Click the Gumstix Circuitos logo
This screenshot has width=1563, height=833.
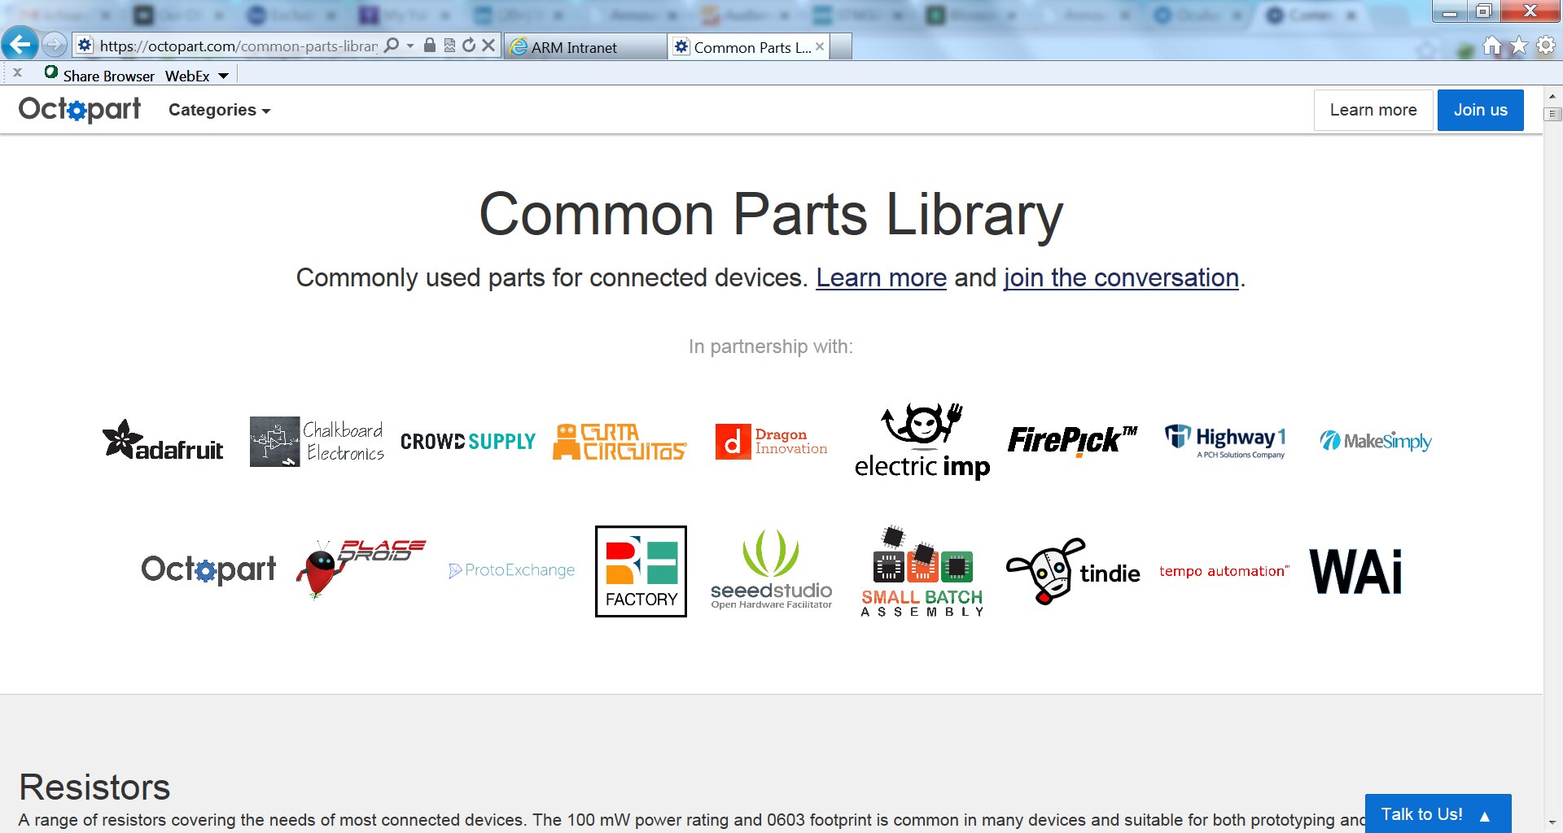click(620, 442)
